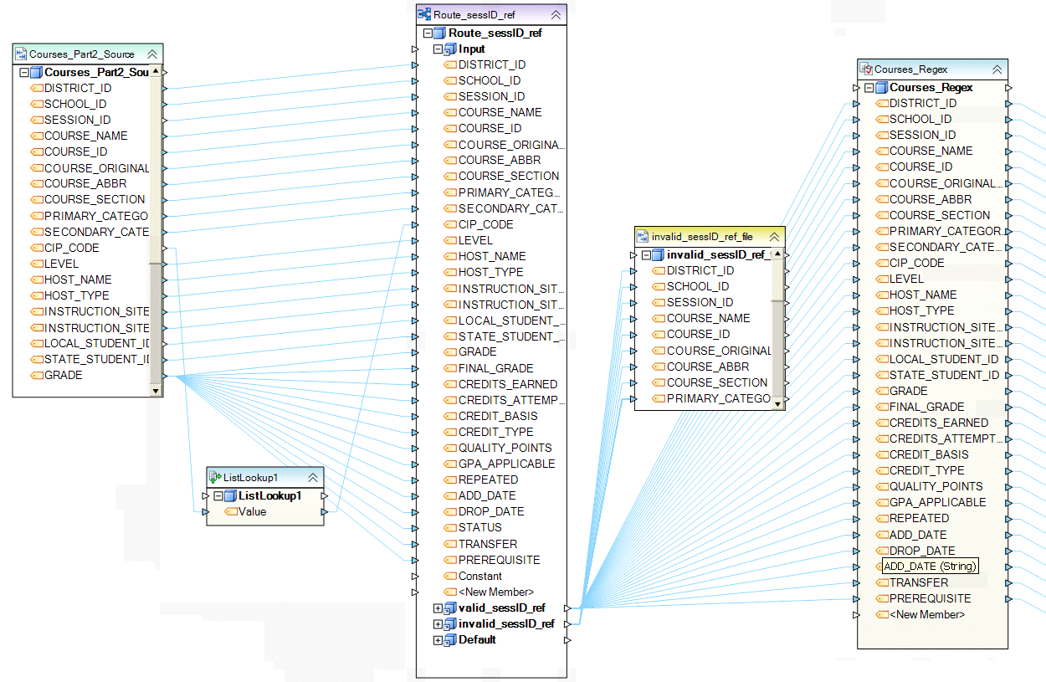Click the Route_sessID_ref router icon in title bar
The image size is (1046, 682).
[x=424, y=15]
